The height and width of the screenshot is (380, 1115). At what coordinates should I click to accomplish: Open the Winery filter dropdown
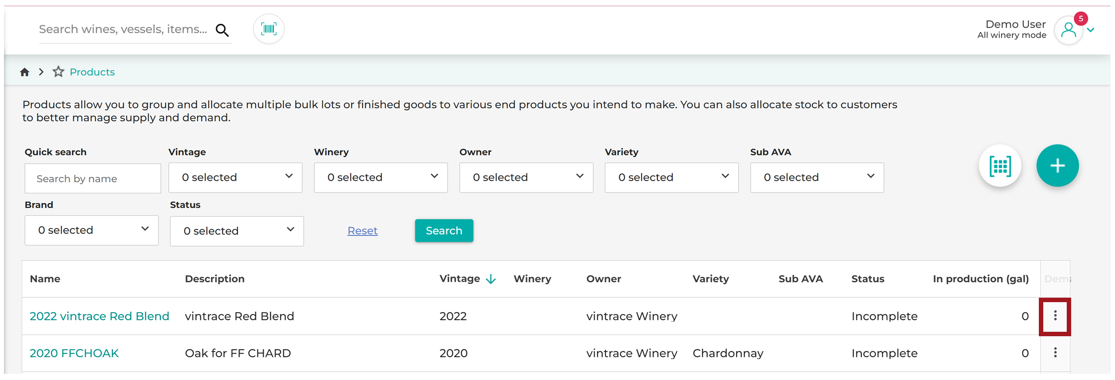(x=381, y=178)
